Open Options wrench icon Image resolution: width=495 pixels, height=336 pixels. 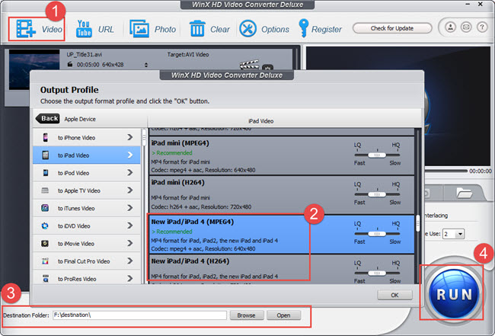coord(247,29)
